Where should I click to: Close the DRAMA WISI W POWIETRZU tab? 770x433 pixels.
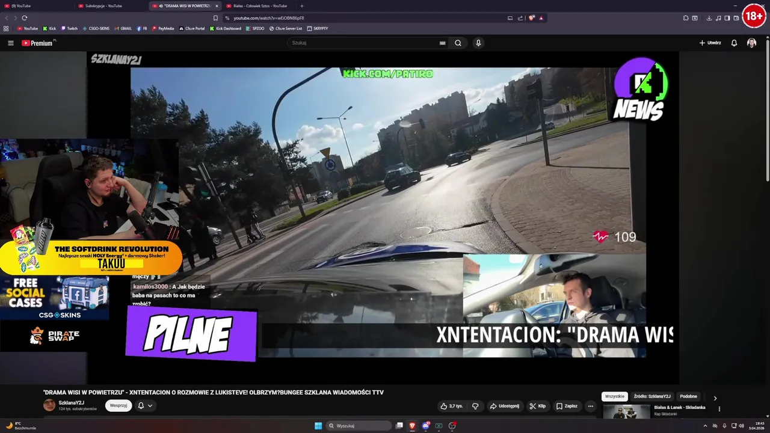point(217,6)
